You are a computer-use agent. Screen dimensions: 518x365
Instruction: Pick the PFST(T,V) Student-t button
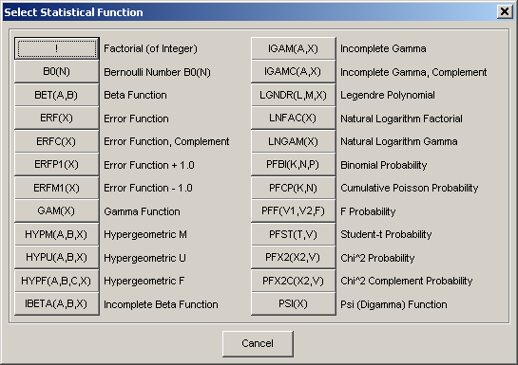point(294,234)
